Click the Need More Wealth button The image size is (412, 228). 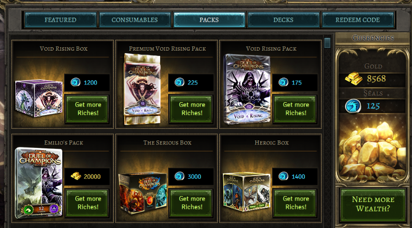point(373,204)
